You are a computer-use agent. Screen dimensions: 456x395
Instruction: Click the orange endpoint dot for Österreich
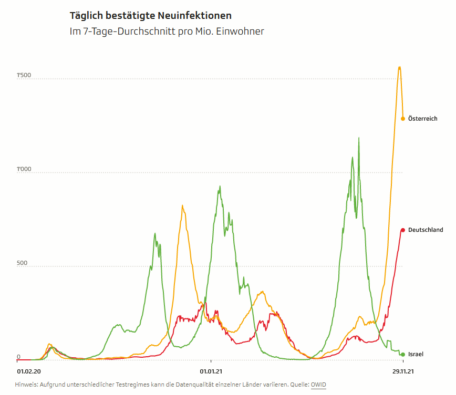click(403, 119)
